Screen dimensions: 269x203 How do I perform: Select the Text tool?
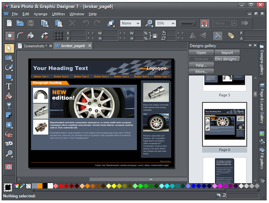(9, 86)
